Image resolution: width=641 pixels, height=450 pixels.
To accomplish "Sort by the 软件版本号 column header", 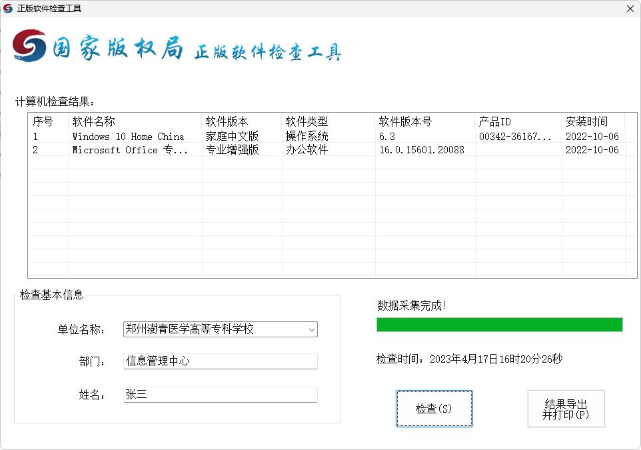I will pos(424,121).
